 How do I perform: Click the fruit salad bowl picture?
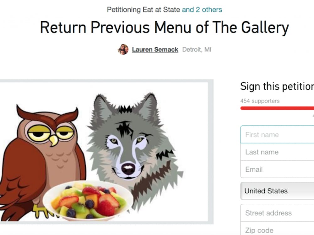click(x=88, y=201)
